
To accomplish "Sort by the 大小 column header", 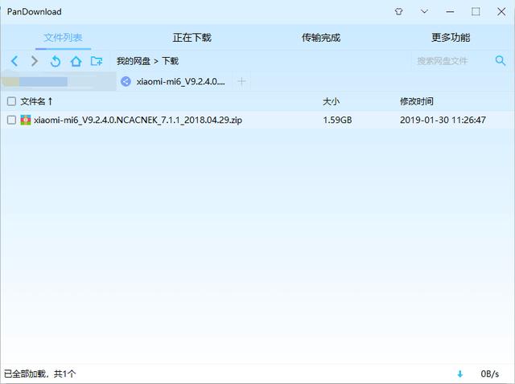I will click(x=331, y=101).
